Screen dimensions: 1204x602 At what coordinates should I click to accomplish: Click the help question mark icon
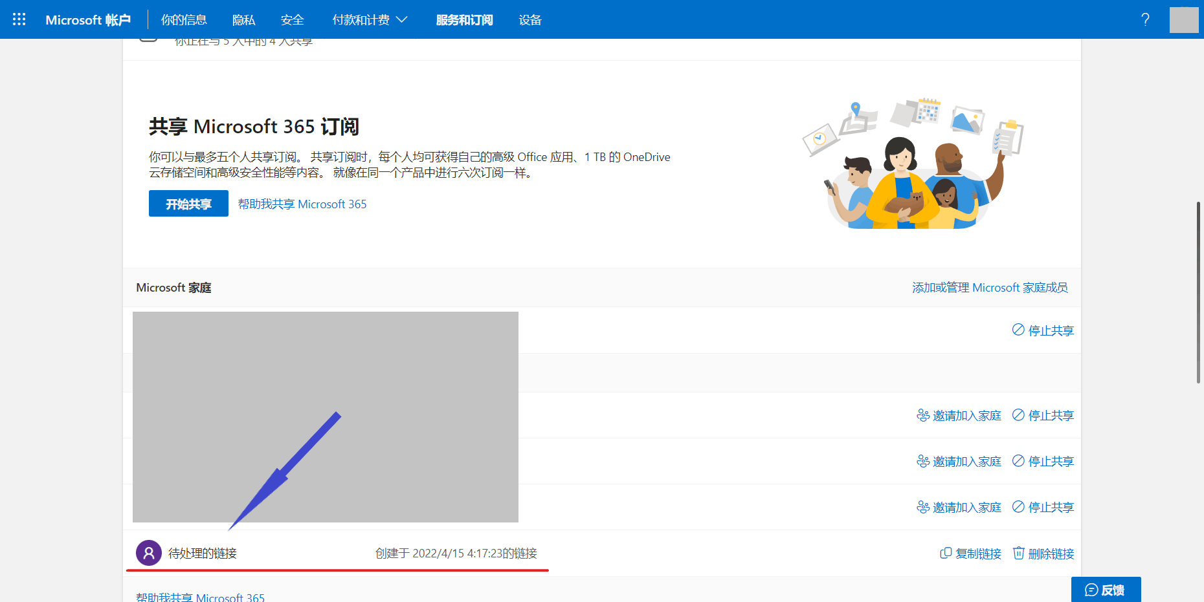point(1146,19)
